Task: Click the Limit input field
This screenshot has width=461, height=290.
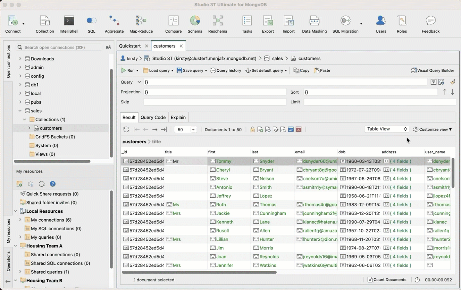Action: pos(379,102)
